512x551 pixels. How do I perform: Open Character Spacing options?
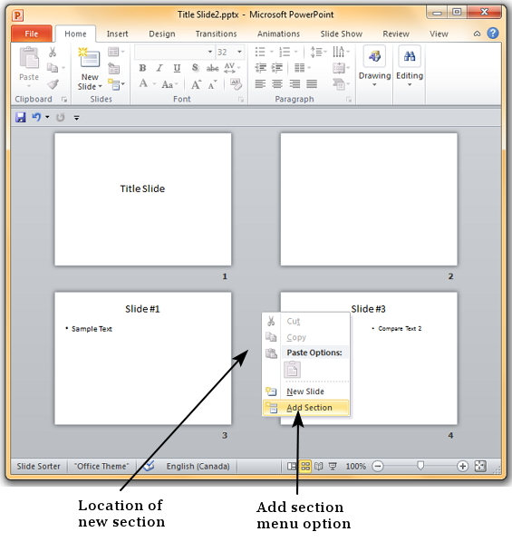(232, 68)
